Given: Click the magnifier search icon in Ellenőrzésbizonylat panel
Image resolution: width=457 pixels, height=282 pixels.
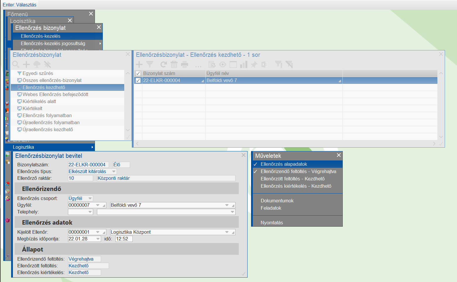Looking at the screenshot, I should pos(16,64).
